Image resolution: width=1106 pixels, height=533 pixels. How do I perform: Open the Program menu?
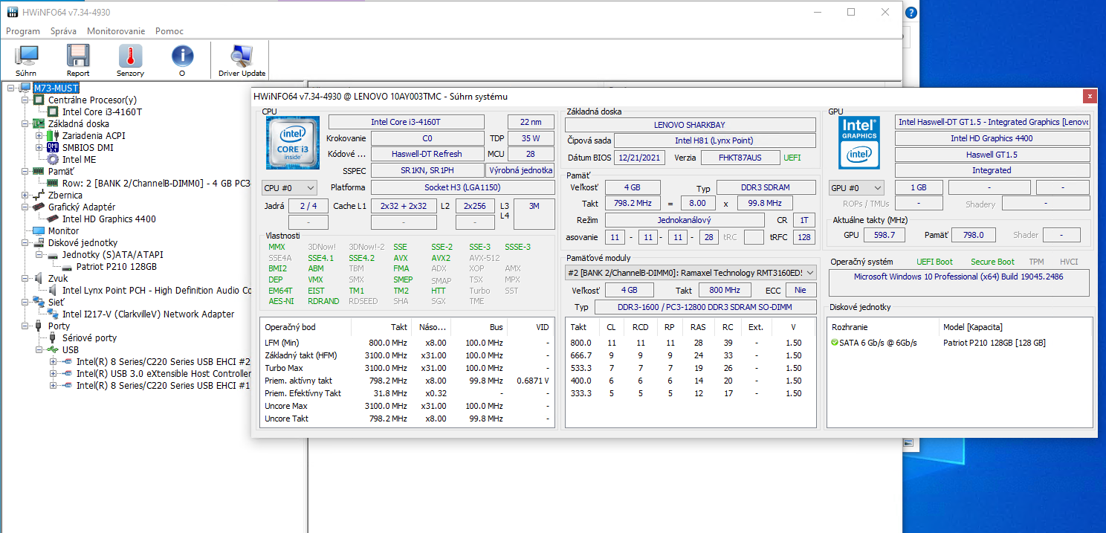tap(23, 31)
